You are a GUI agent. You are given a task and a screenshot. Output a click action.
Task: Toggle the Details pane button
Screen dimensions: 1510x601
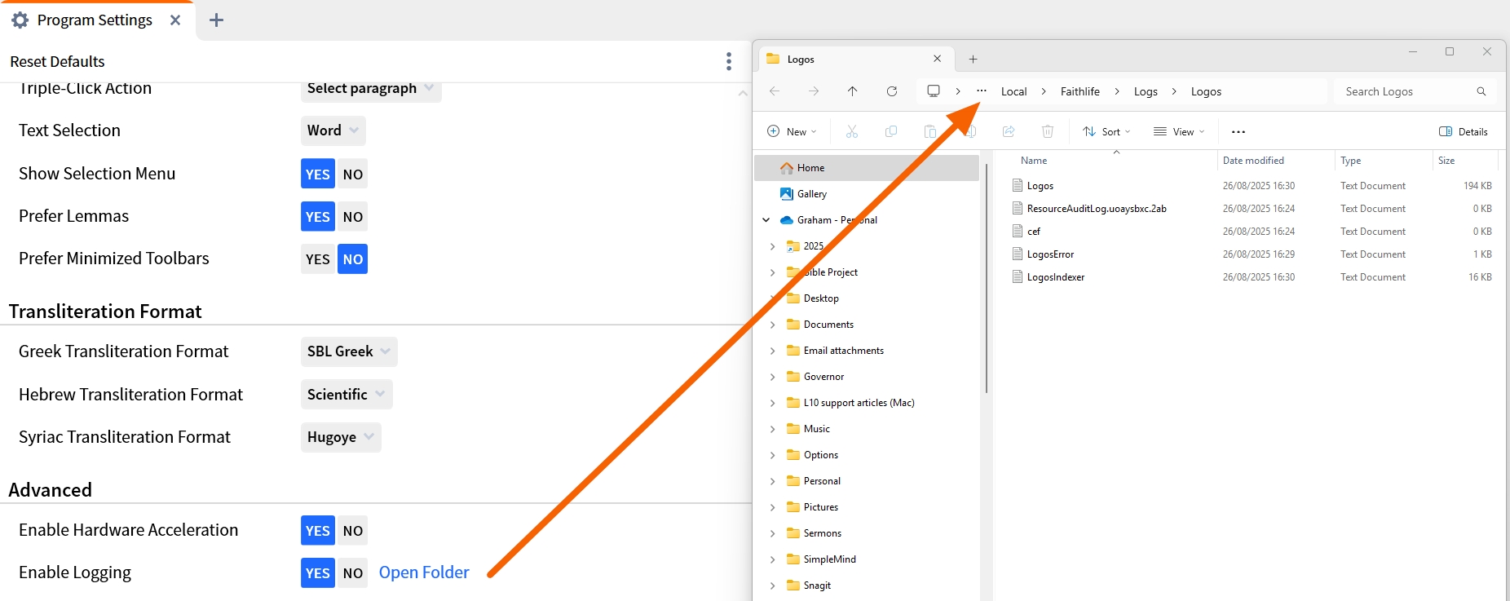[1464, 131]
